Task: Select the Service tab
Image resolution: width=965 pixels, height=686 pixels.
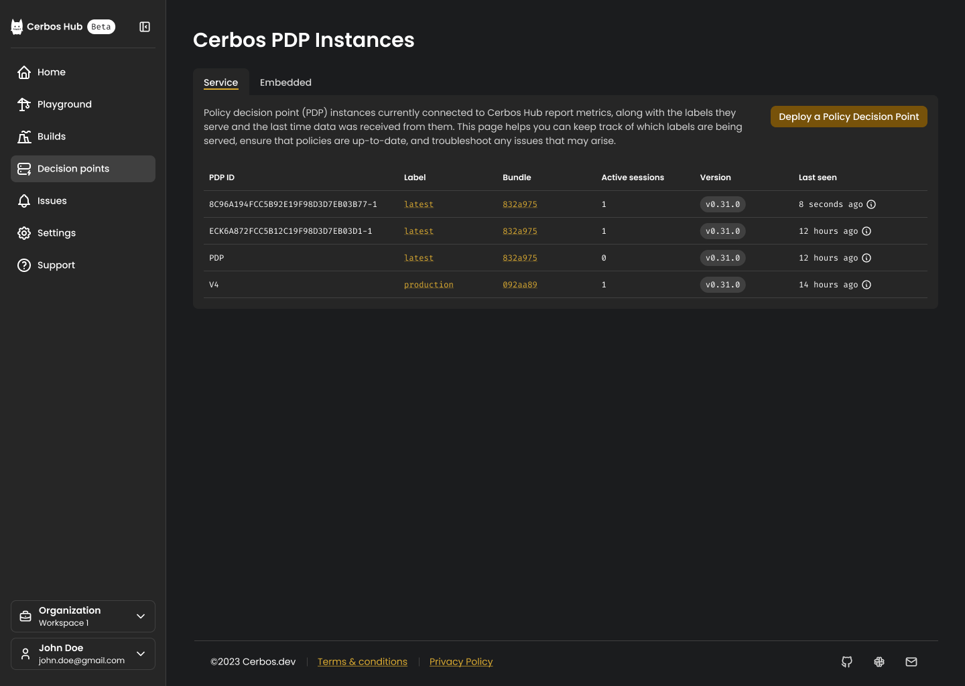Action: coord(221,82)
